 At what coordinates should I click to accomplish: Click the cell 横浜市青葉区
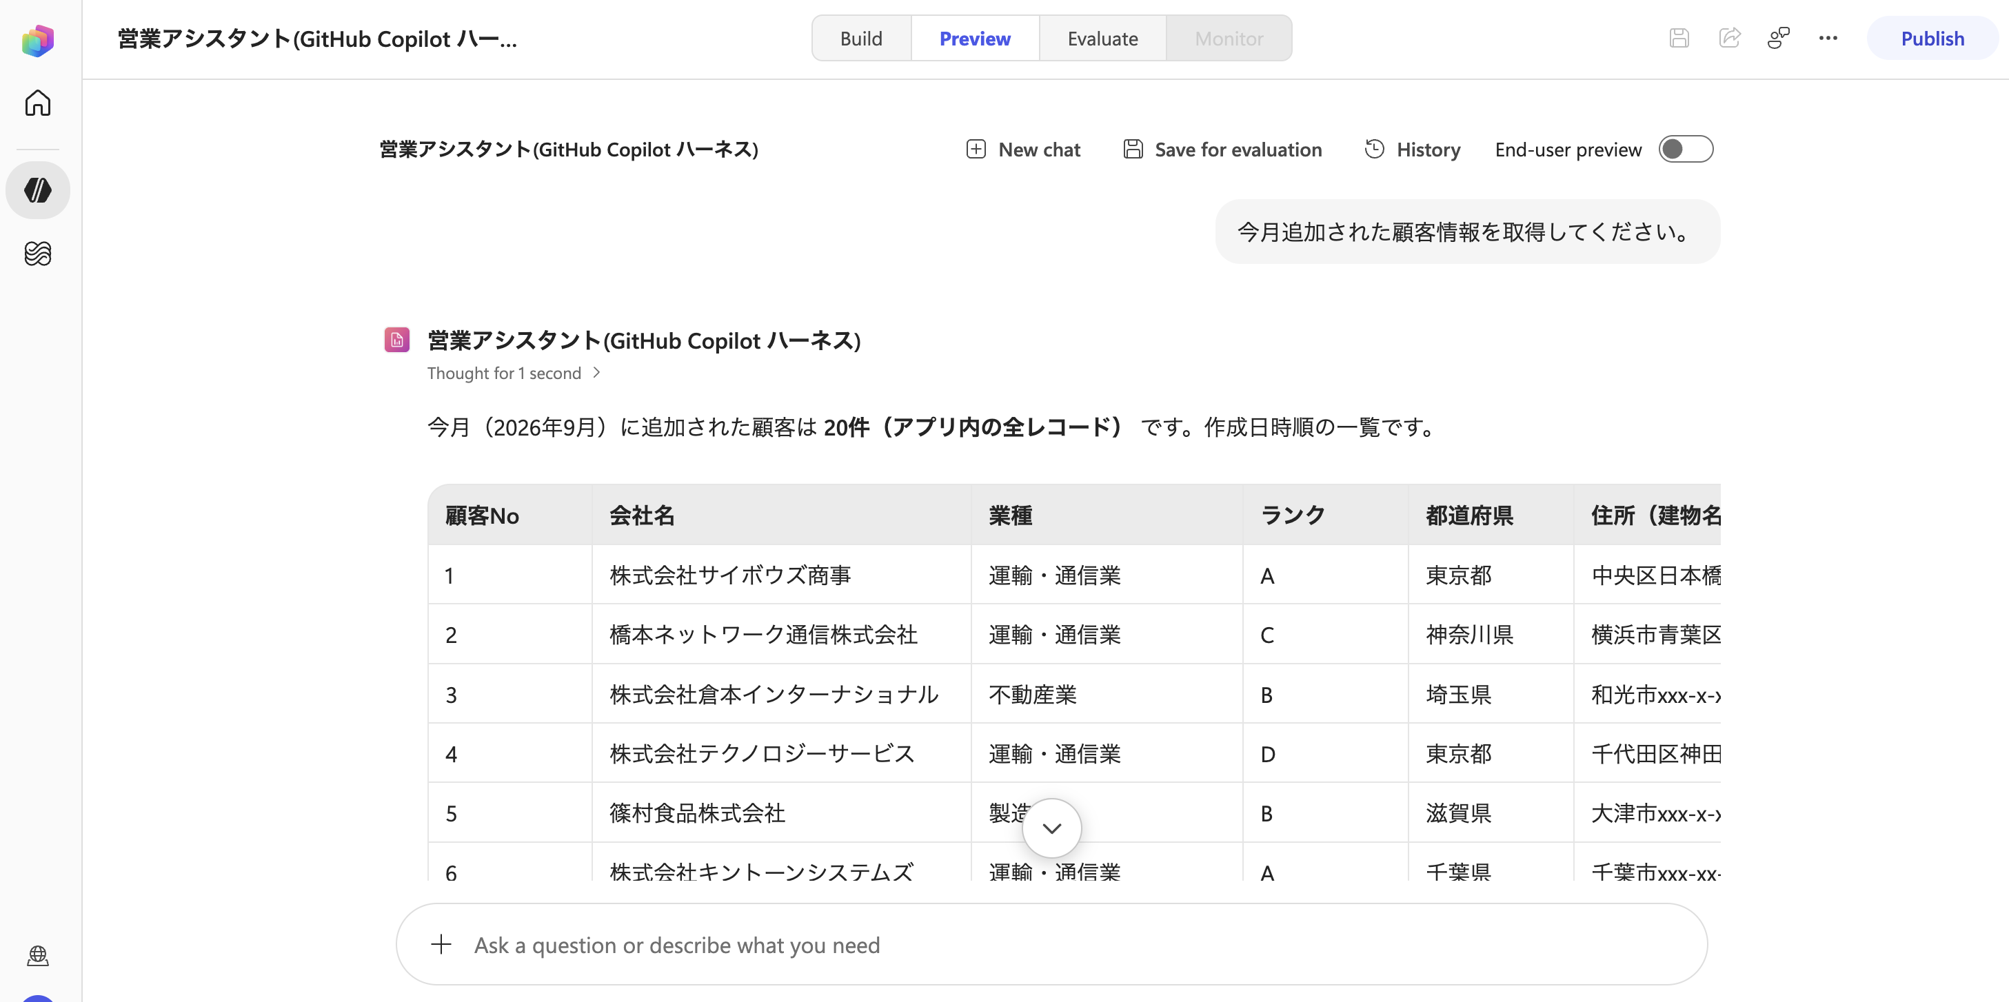click(1647, 634)
